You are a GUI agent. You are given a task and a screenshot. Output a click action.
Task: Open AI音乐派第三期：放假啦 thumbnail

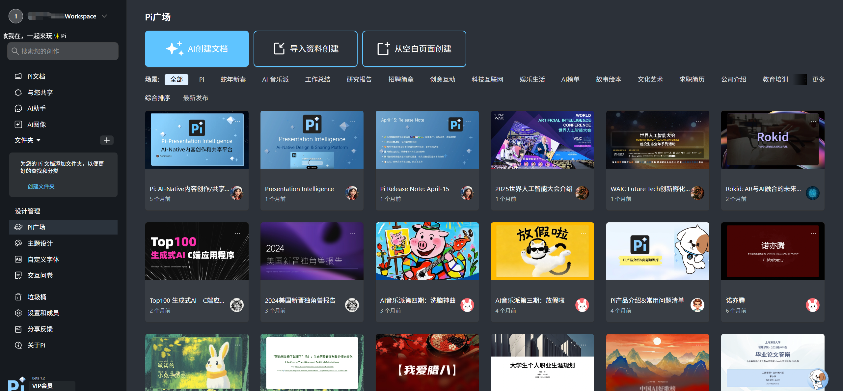pos(542,251)
